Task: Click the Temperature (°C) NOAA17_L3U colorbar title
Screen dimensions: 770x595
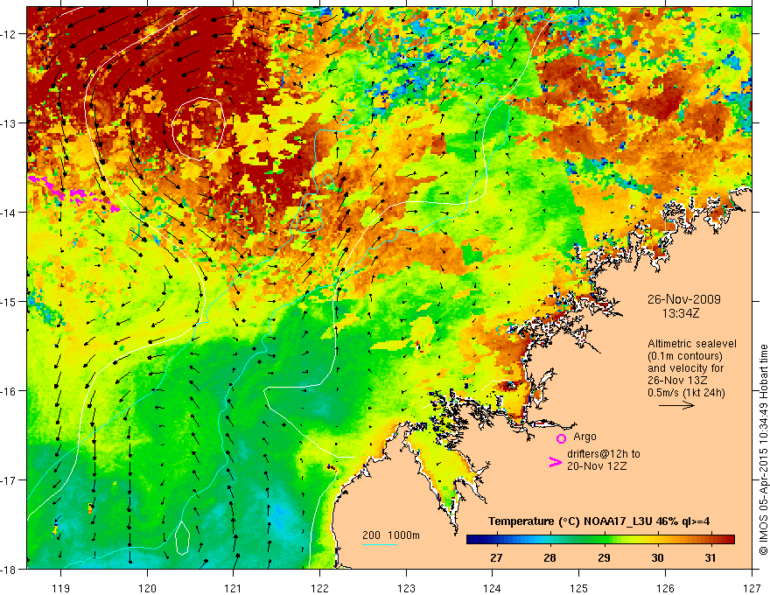Action: pos(598,521)
